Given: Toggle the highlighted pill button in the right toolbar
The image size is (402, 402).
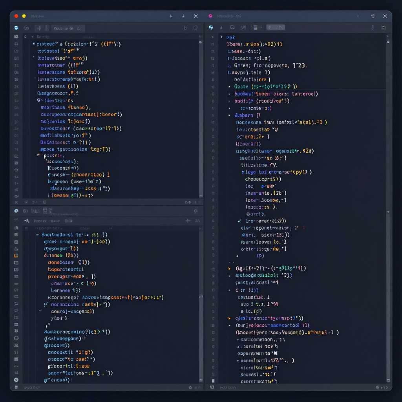Looking at the screenshot, I should [276, 27].
